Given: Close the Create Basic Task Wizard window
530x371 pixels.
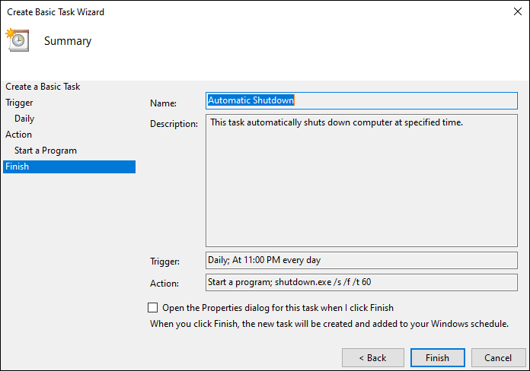Looking at the screenshot, I should [x=518, y=11].
